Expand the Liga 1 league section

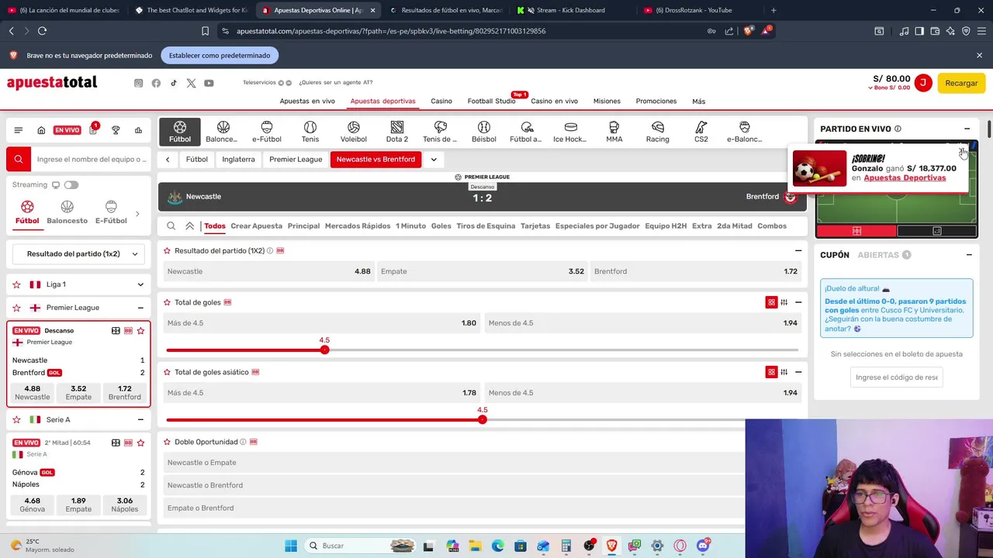click(x=140, y=284)
